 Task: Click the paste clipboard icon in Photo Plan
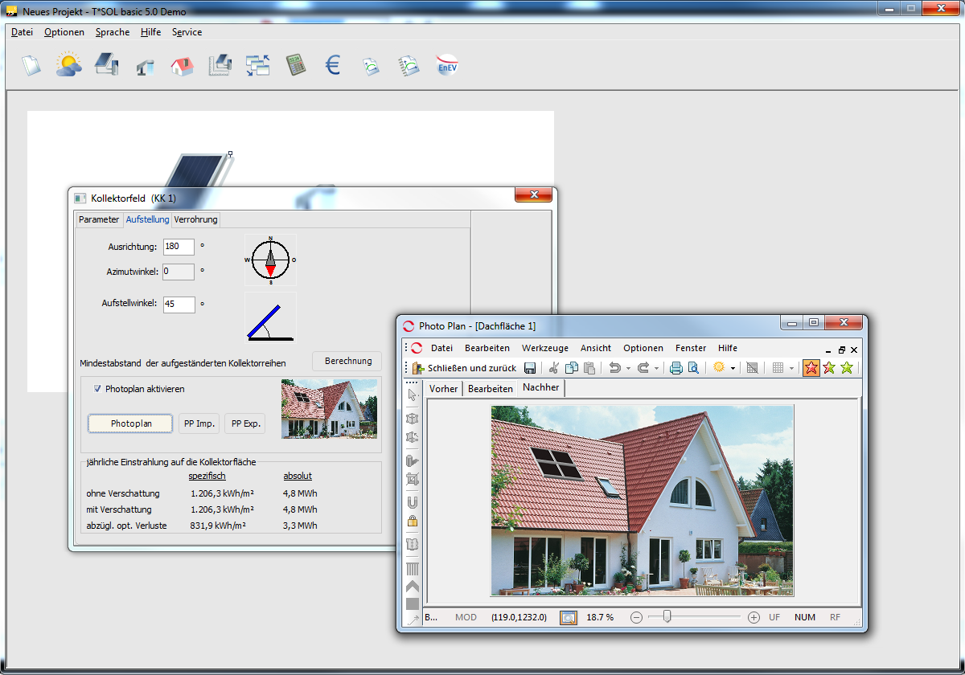(x=589, y=368)
